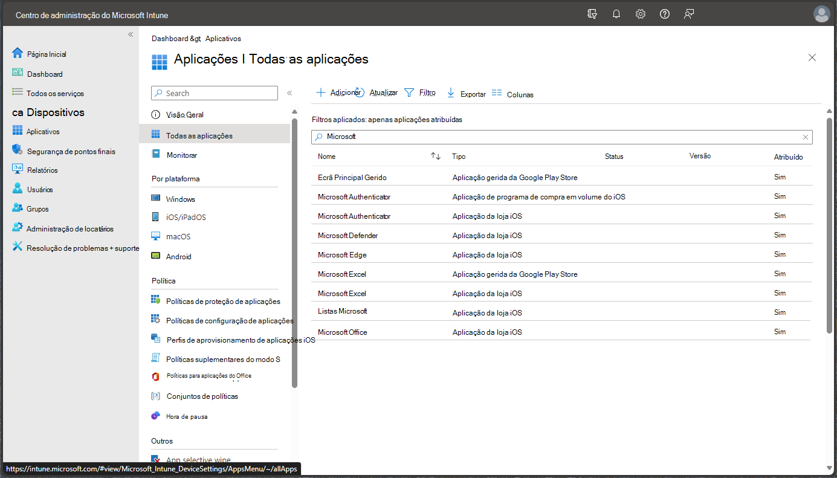Open App selective wipe item

[198, 460]
